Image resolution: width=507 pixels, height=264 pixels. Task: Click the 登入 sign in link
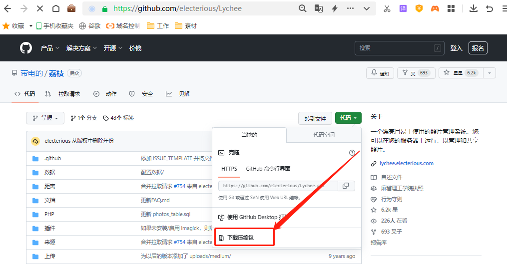tap(456, 48)
